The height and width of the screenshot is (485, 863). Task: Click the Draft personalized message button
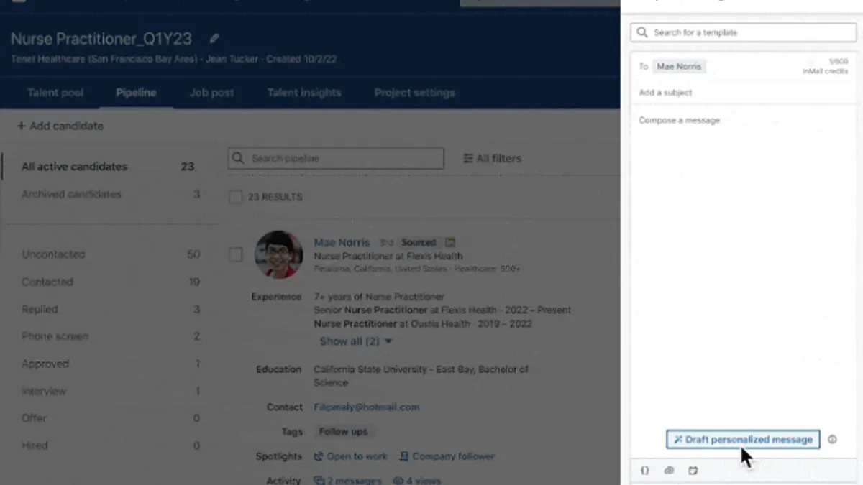pos(743,439)
